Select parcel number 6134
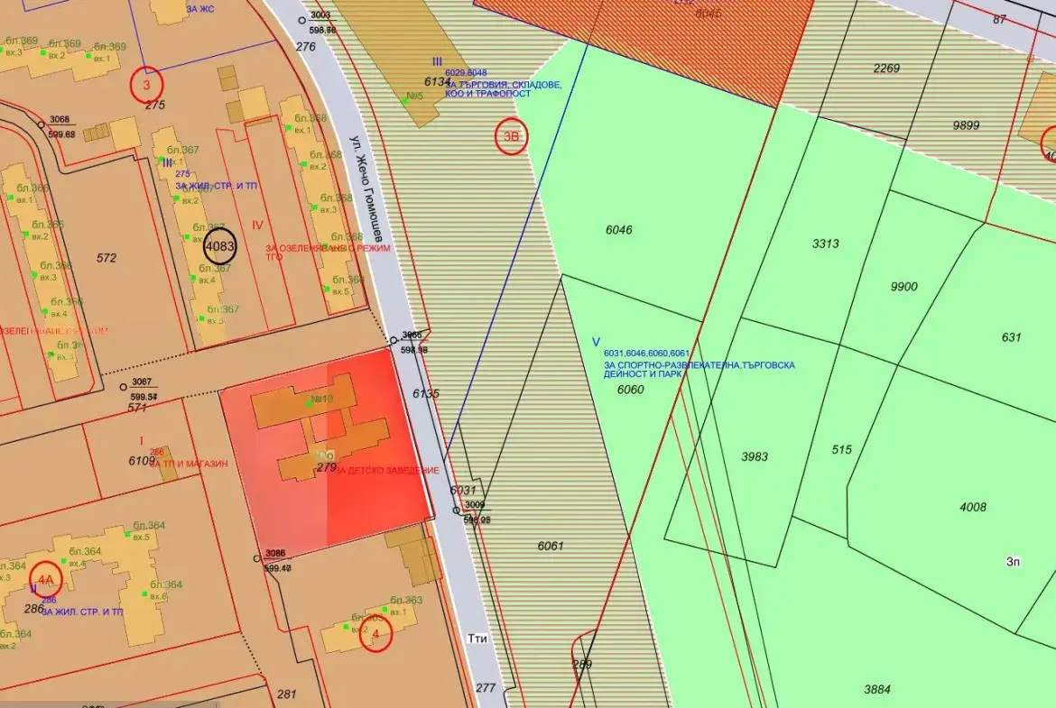The image size is (1056, 708). point(437,81)
